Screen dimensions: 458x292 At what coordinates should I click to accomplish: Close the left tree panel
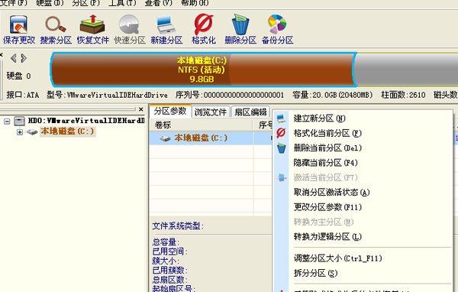(141, 109)
